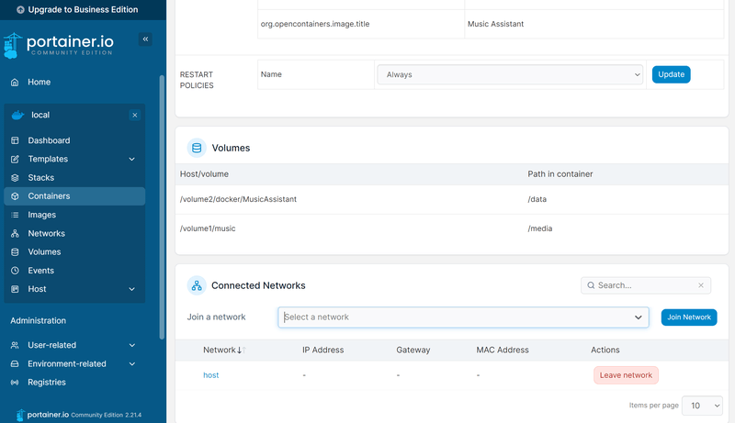Click the /data container path
Viewport: 735px width, 423px height.
537,199
